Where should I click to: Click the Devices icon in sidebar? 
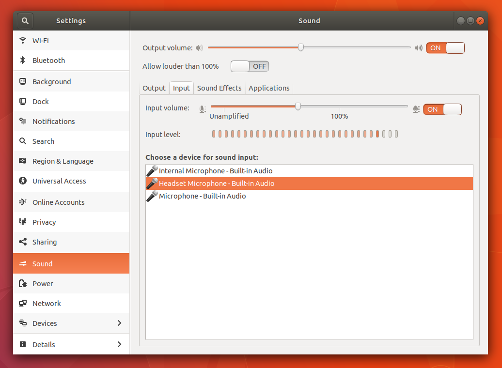point(23,323)
